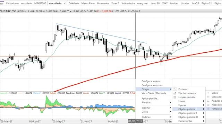
Task: Click the 01-May-17 axis date
Action: coord(59,121)
